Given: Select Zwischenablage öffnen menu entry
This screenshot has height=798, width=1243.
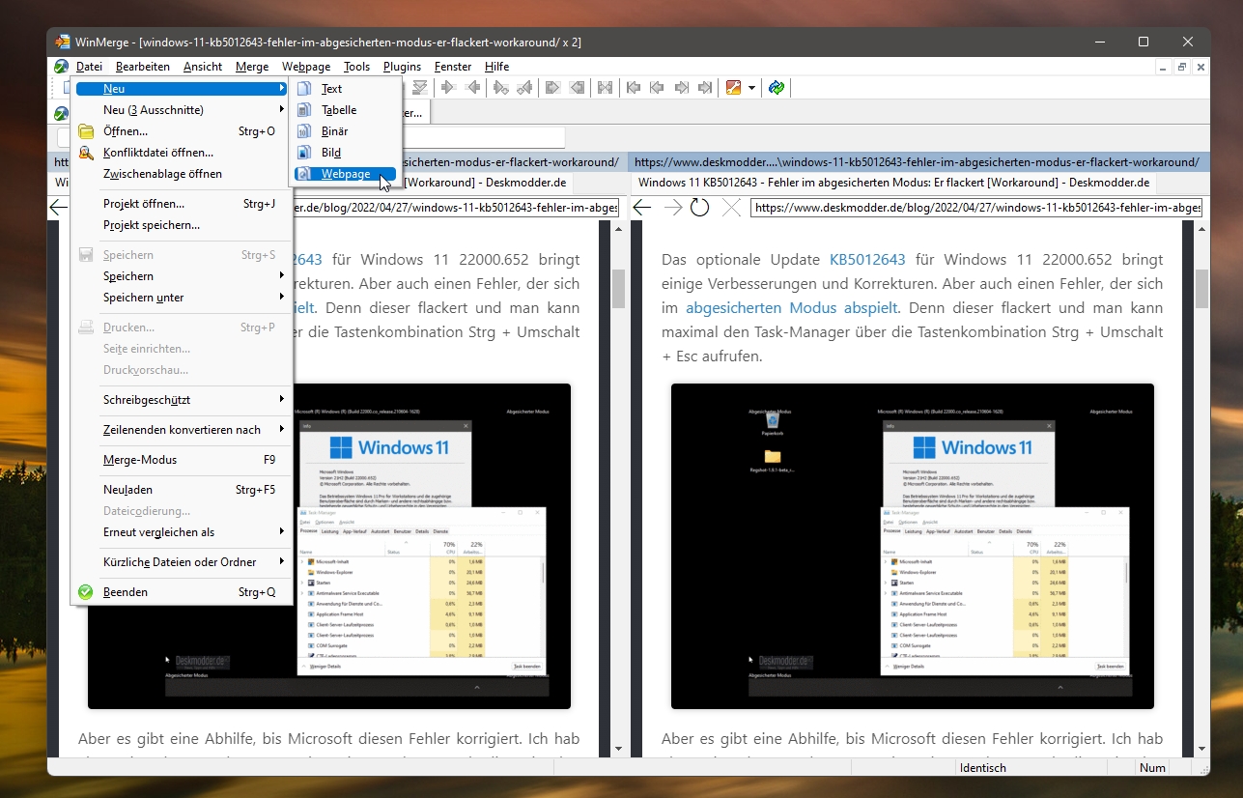Looking at the screenshot, I should click(x=182, y=174).
